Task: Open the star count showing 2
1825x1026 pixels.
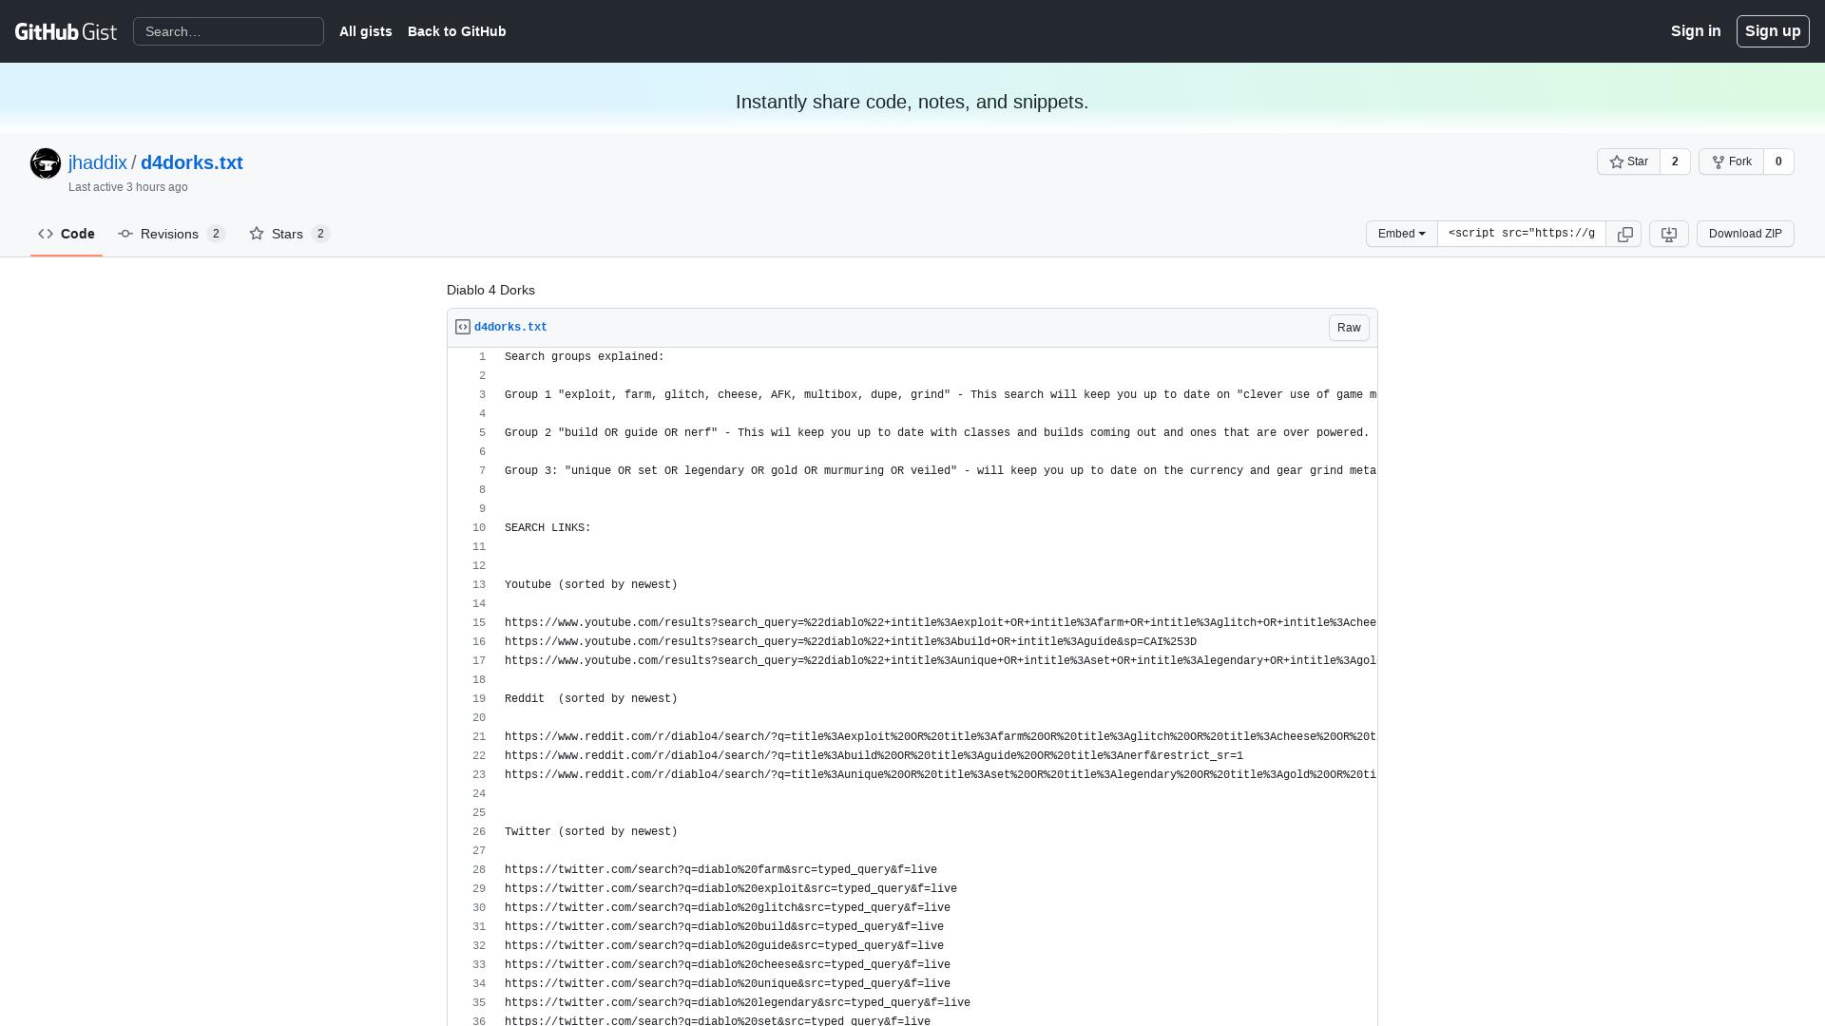Action: point(1675,161)
